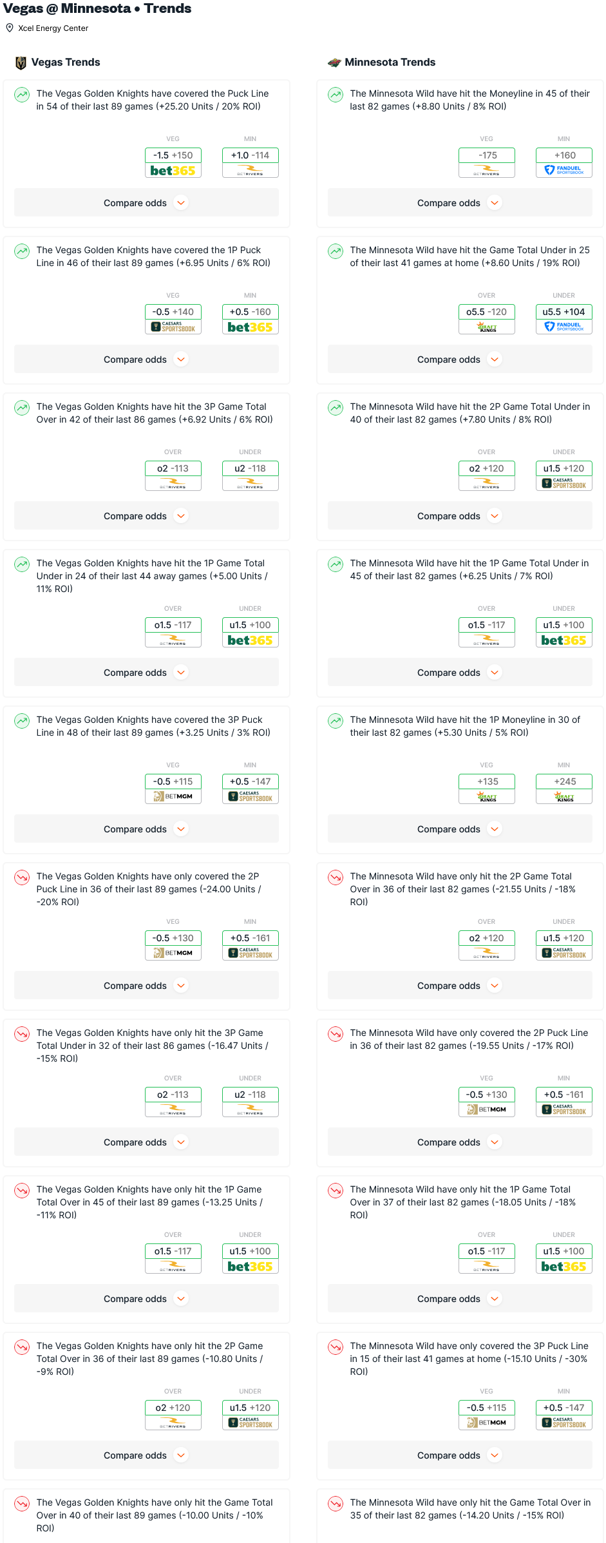Expand Compare odds under Vegas Puck Line trend
The image size is (606, 1543).
(x=146, y=203)
